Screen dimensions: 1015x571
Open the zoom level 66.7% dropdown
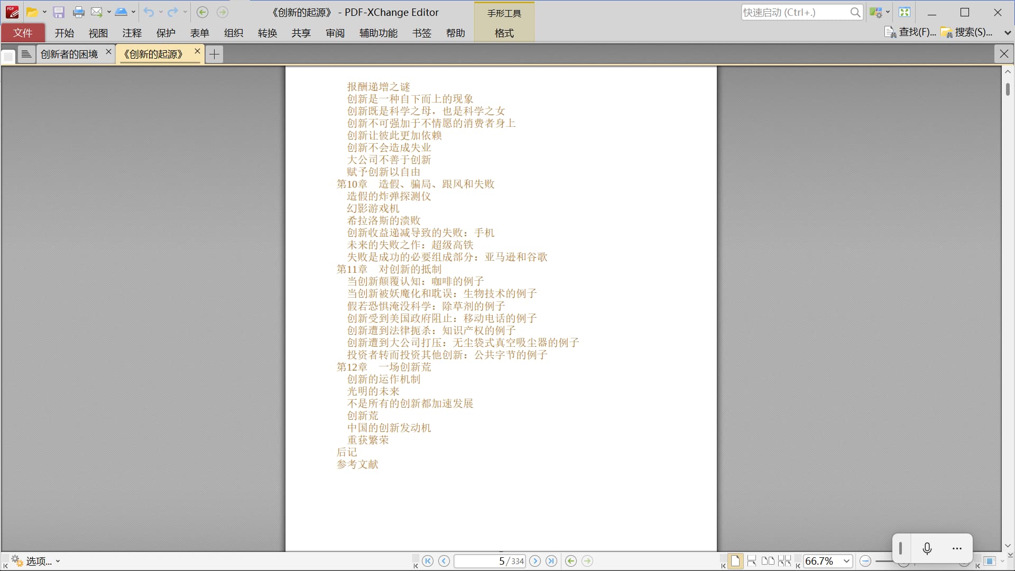[846, 561]
